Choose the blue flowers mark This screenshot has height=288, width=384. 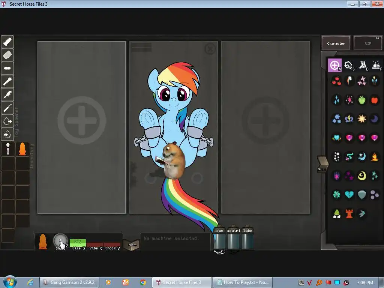(336, 119)
